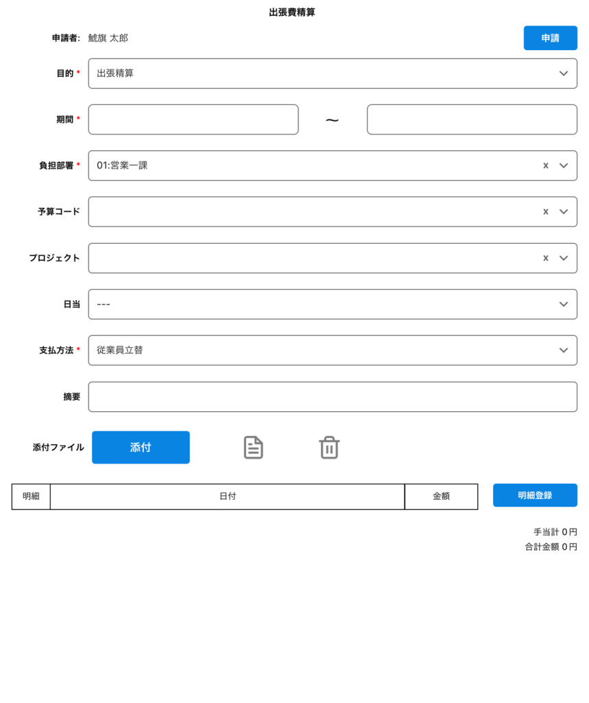Click the 期間 start date field
589x703 pixels.
click(193, 119)
